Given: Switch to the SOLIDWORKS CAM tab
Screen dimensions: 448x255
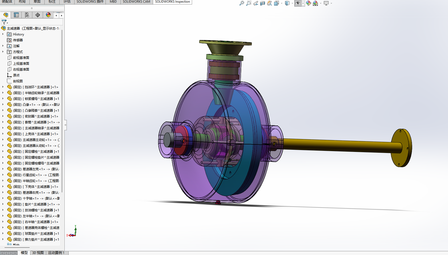Looking at the screenshot, I should tap(136, 2).
